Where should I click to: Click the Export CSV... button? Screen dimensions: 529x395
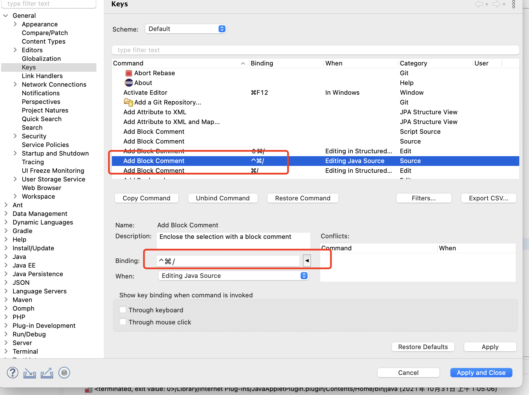(x=489, y=198)
